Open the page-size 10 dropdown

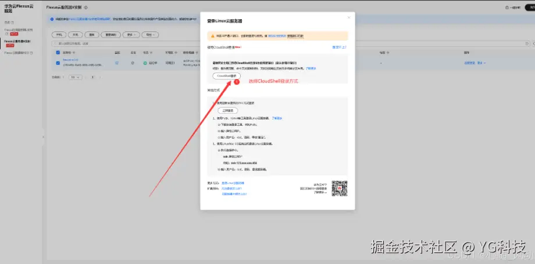(x=76, y=77)
